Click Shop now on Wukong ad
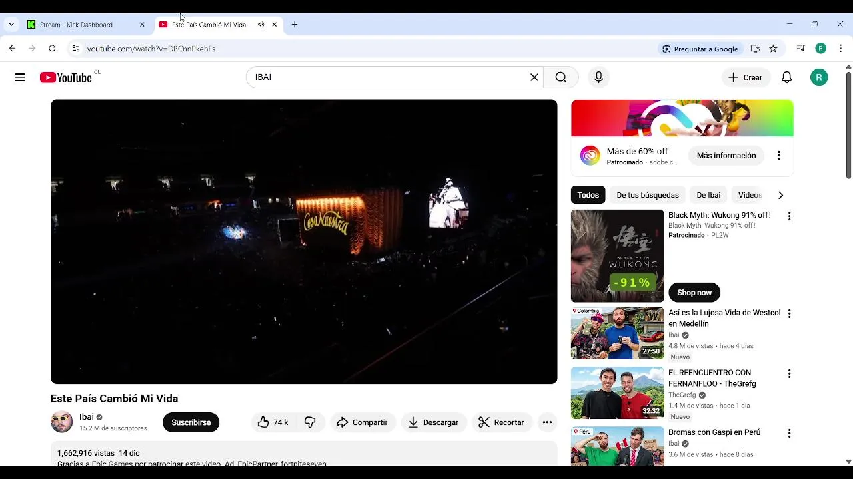 pyautogui.click(x=694, y=293)
